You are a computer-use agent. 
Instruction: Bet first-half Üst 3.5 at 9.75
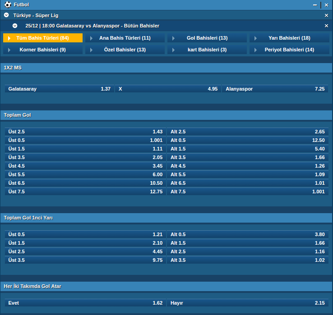(85, 260)
